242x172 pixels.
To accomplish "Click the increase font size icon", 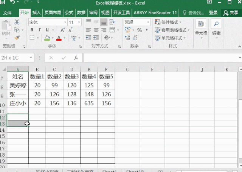I will point(62,30).
